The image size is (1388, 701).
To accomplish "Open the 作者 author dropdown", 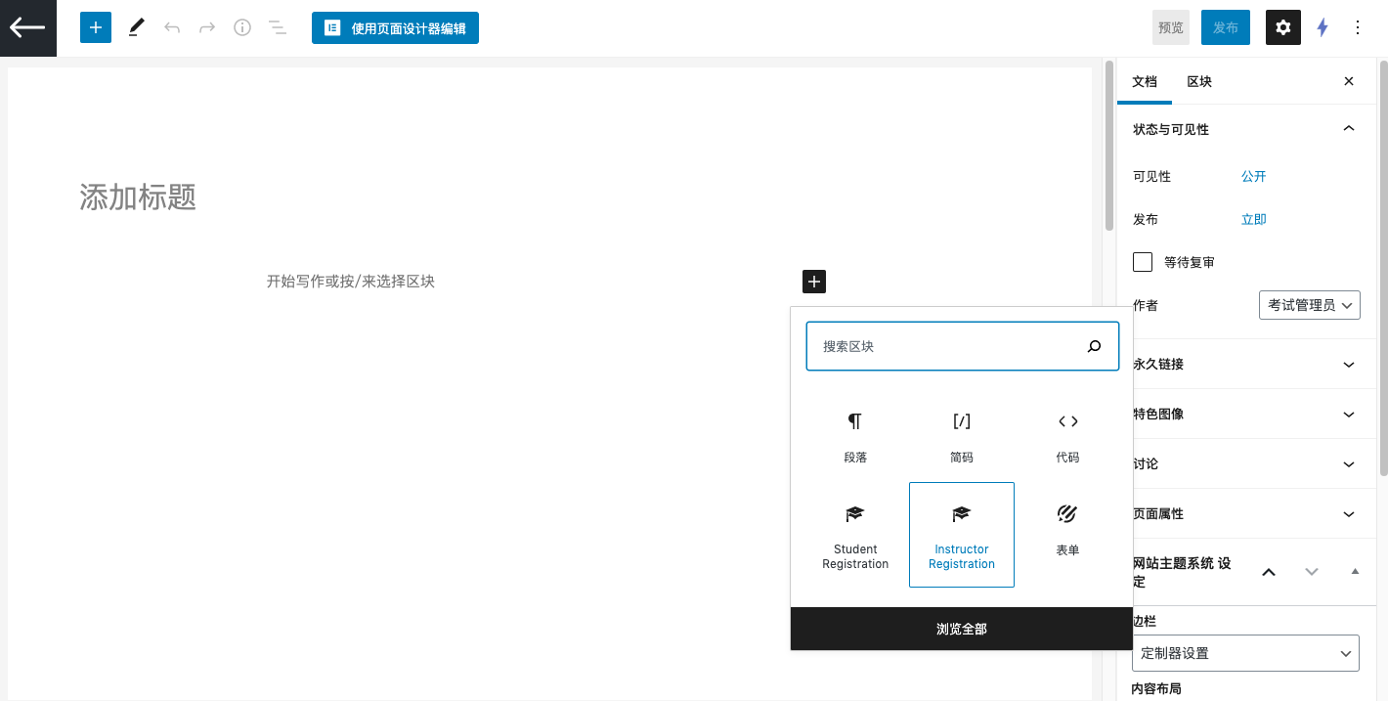I will click(x=1309, y=305).
